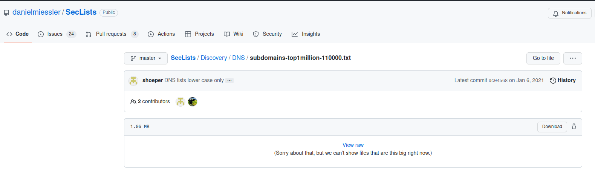
Task: Open the Notifications button
Action: coord(569,13)
